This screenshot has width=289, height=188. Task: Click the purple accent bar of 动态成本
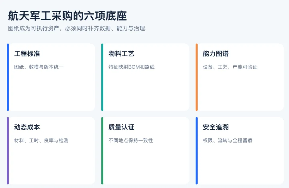(x=8, y=151)
